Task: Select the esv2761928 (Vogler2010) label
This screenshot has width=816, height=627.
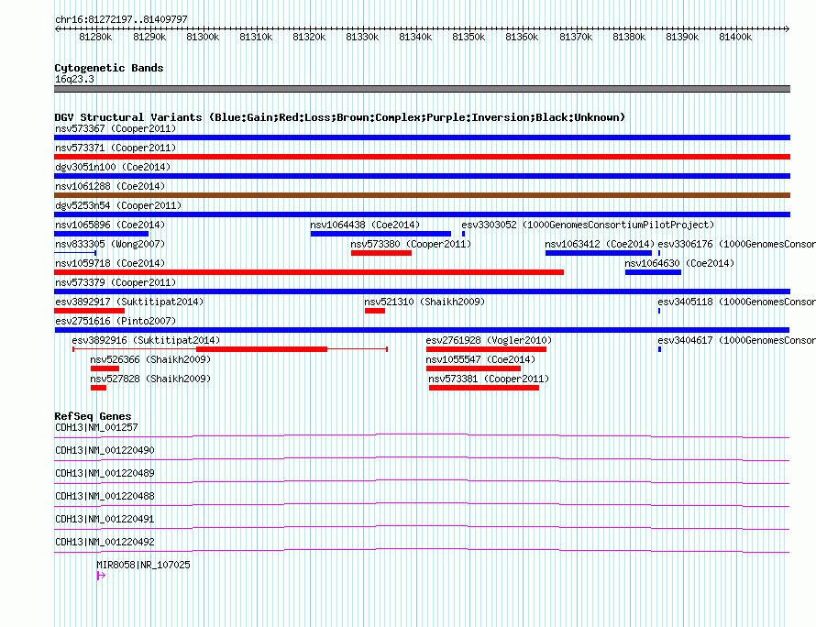Action: pos(489,340)
